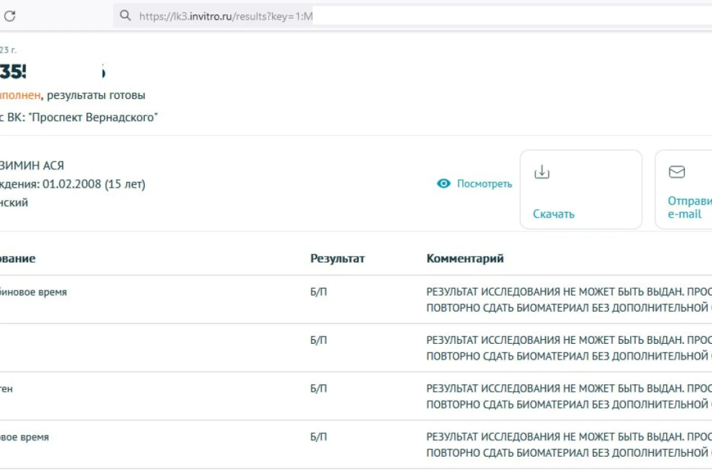Select Б/П result in the last row

point(319,437)
